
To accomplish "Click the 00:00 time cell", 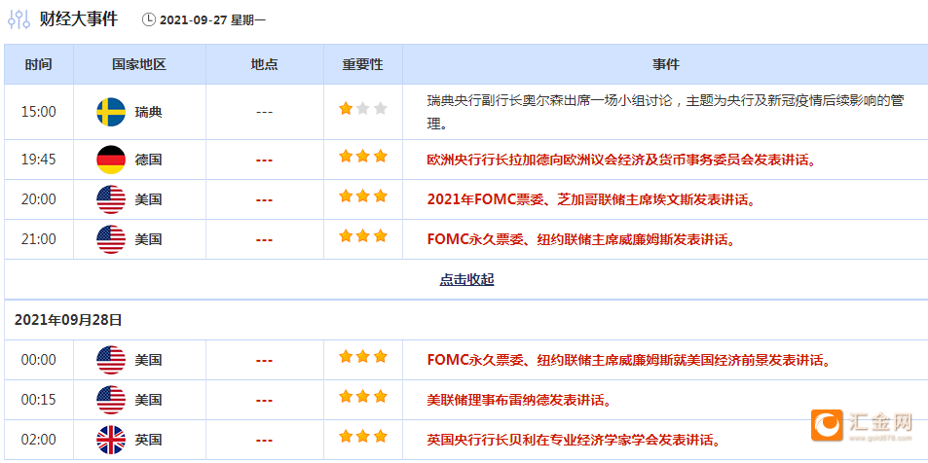I will coord(39,360).
